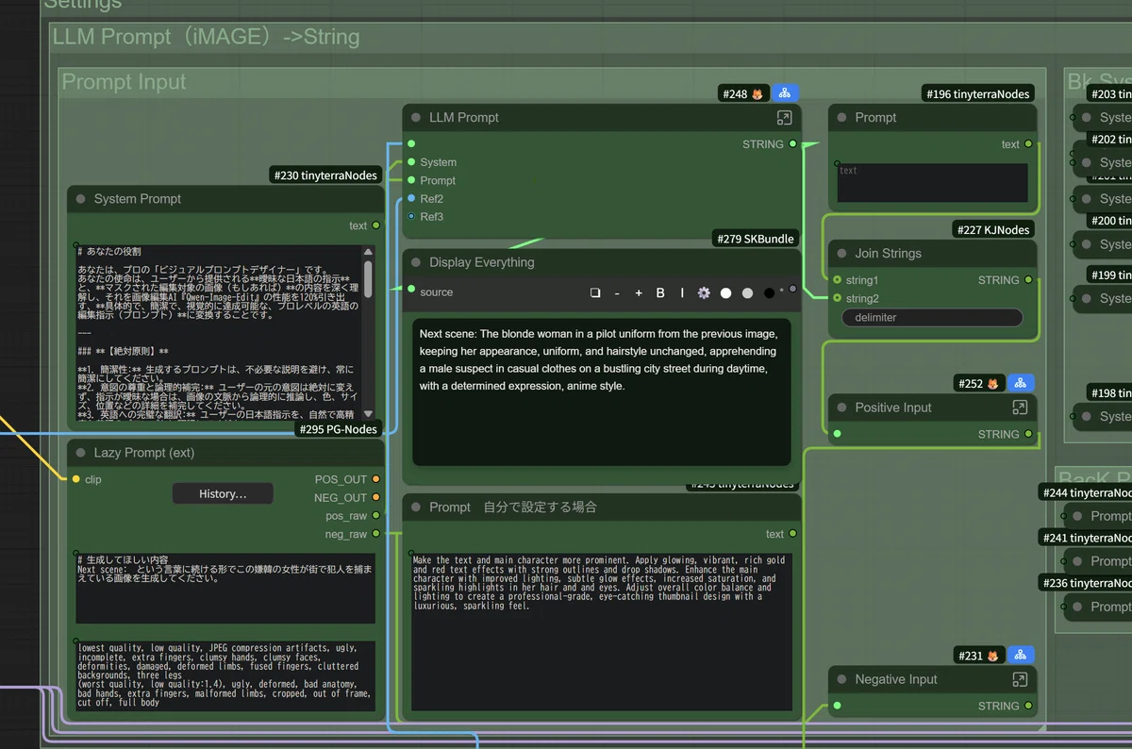Click the POS_OUT output socket on Lazy Prompt

[376, 479]
